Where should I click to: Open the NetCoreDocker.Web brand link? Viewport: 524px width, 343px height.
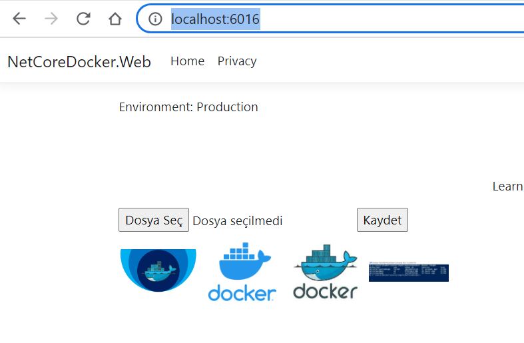(79, 62)
